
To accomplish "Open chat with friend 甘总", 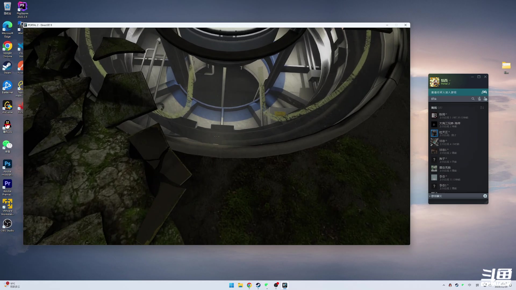I will click(x=458, y=142).
